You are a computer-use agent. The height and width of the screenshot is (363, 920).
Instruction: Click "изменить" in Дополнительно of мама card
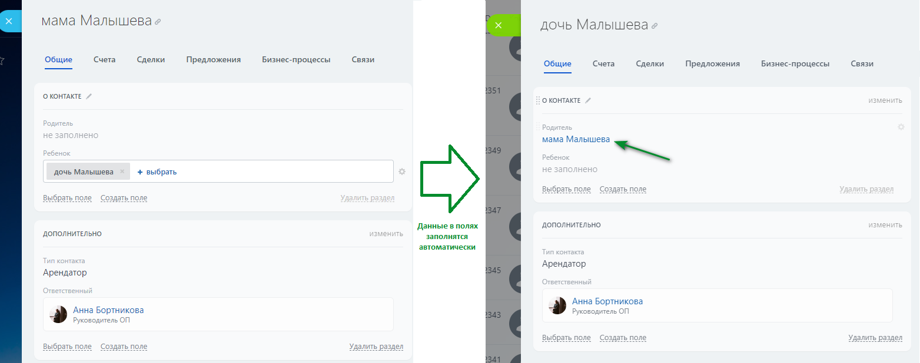(x=386, y=233)
